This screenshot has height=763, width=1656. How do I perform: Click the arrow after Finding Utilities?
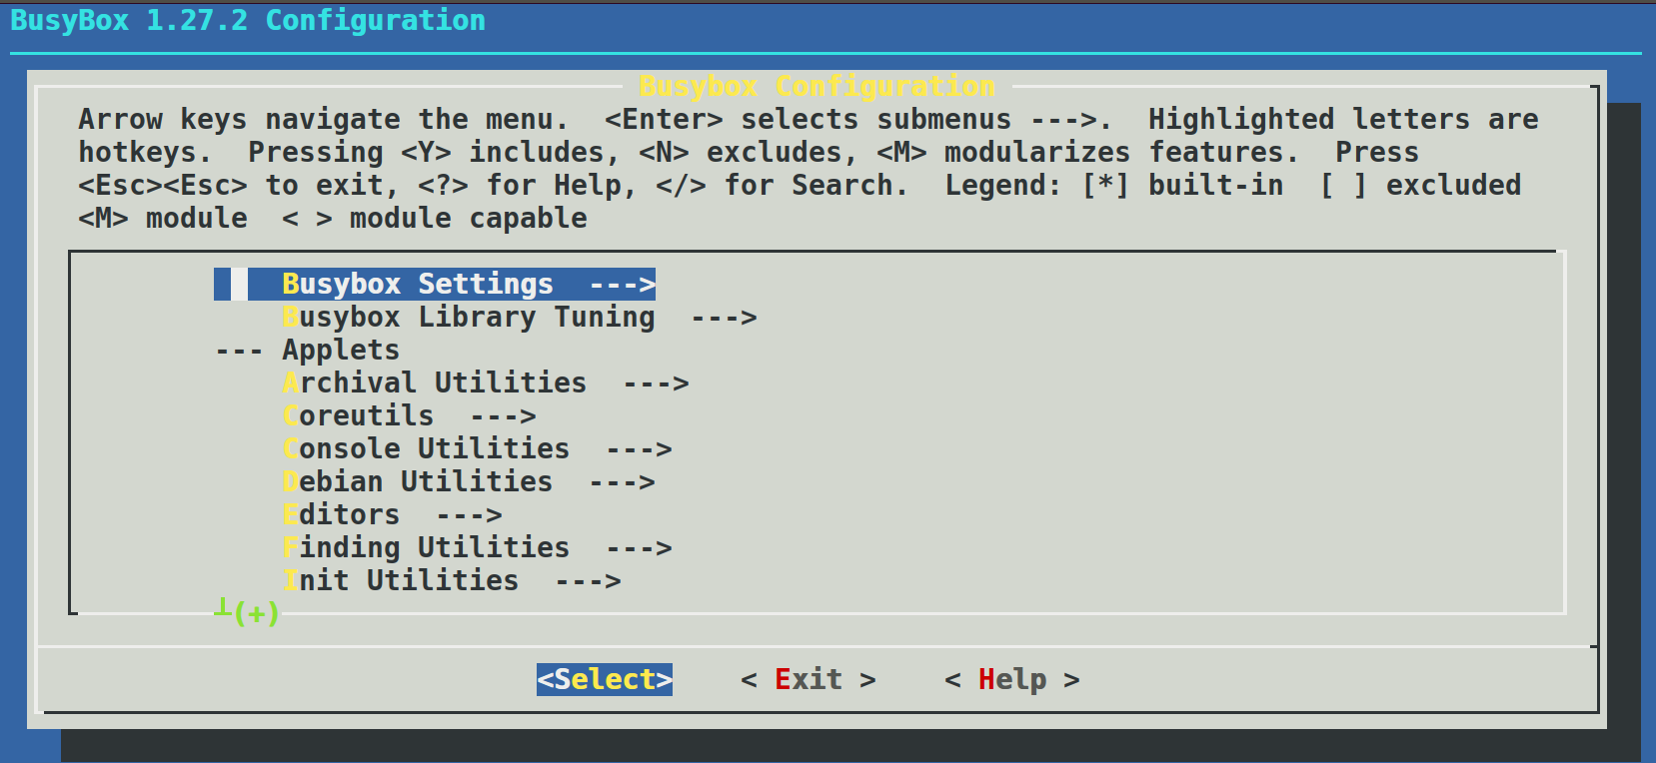pyautogui.click(x=639, y=548)
